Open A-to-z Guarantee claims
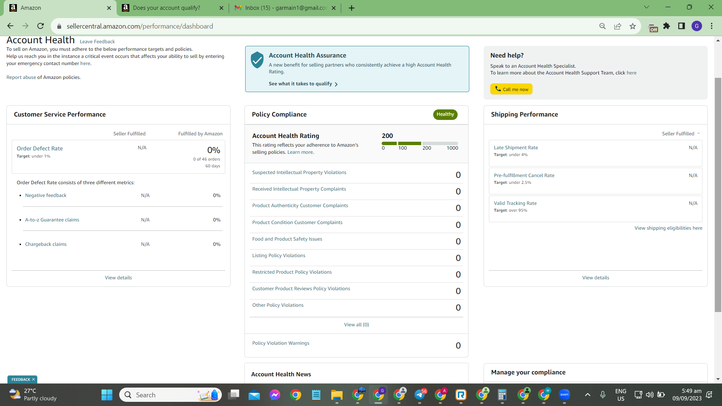 click(x=52, y=220)
